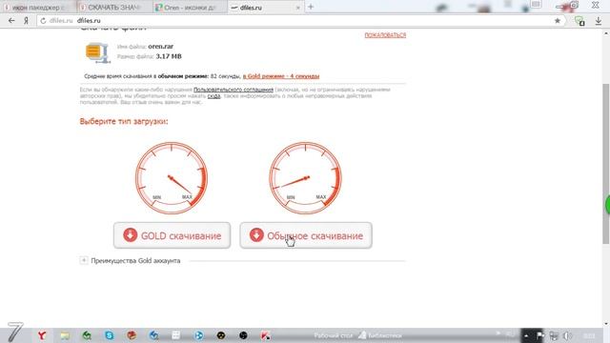Open Yandex Browser from the taskbar
Viewport: 610px width, 343px height.
[42, 335]
